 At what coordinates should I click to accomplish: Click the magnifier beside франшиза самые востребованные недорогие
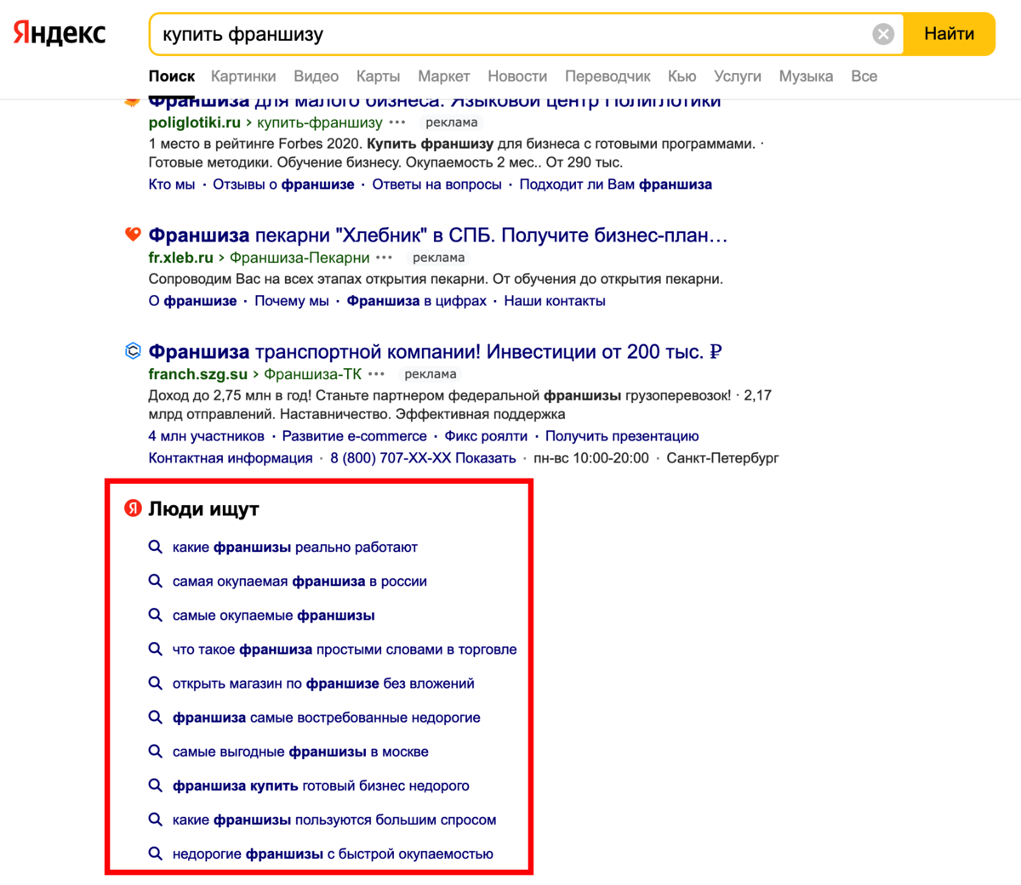click(155, 718)
